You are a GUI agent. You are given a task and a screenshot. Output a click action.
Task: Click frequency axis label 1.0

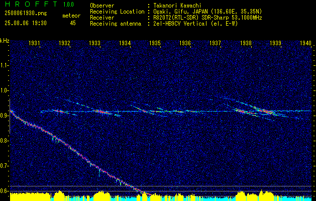coord(4,90)
